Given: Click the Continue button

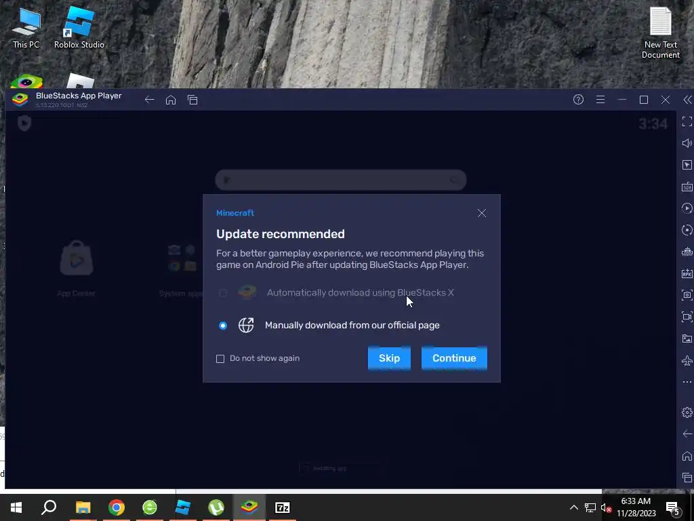Looking at the screenshot, I should (454, 358).
